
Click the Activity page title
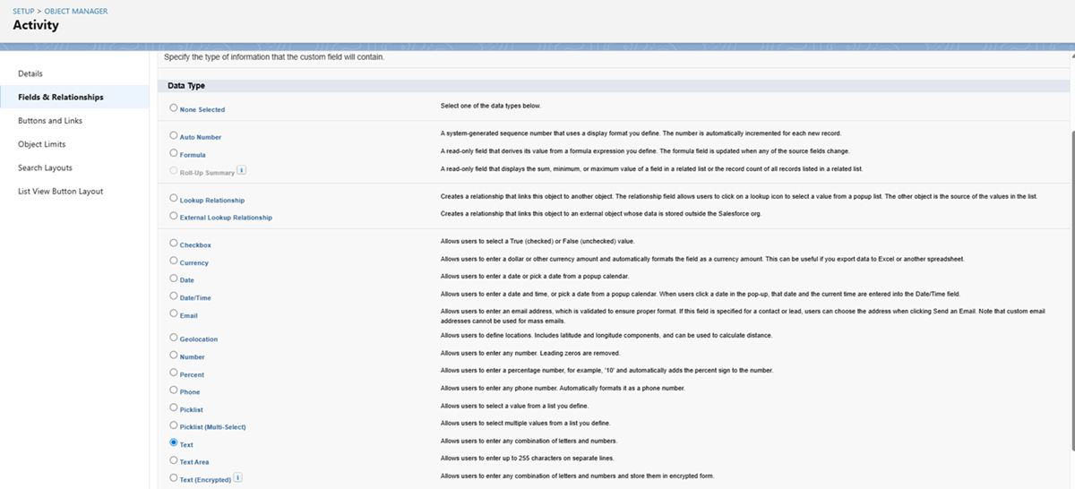coord(36,25)
